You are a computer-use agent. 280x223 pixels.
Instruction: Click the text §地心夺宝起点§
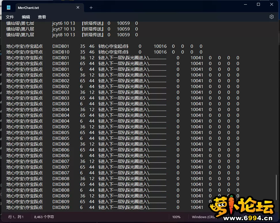[113, 46]
